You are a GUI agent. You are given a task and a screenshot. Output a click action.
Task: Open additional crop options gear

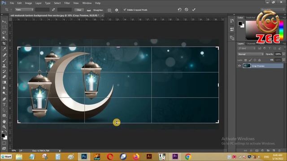coord(117,10)
